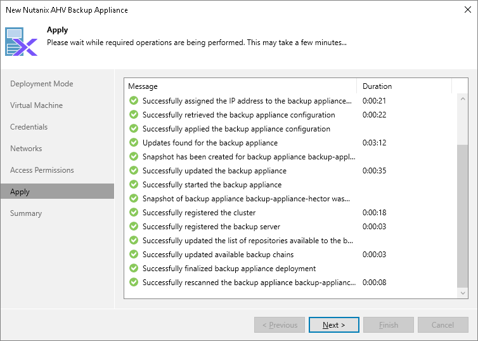Click success icon beside 'Successfully assigned the IP address'
478x341 pixels.
(x=134, y=101)
